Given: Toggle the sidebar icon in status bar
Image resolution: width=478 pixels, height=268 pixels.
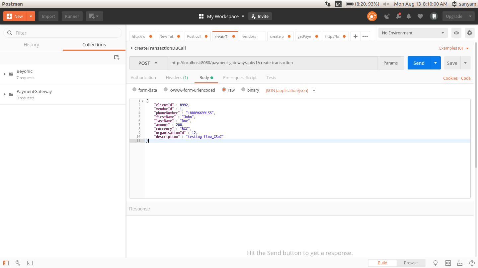Looking at the screenshot, I should coord(6,263).
